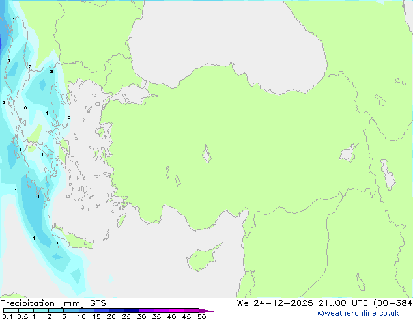Screen dimensions: 413x319
Task: Select the 0.5–1 mm pale cyan legend swatch
Action: (x=26, y=311)
